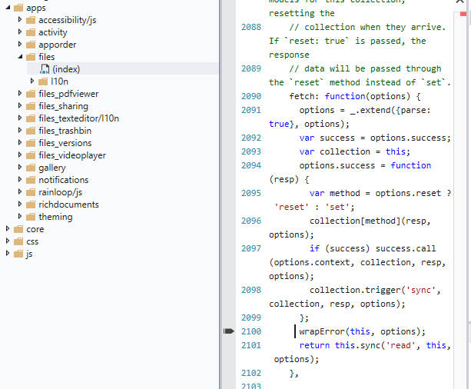Expand the rainloop/js folder

coord(20,192)
